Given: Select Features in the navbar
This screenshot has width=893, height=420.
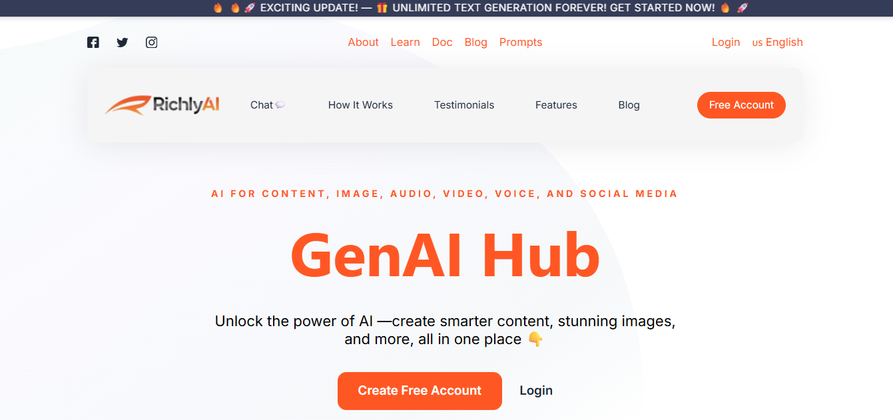Looking at the screenshot, I should [x=556, y=105].
